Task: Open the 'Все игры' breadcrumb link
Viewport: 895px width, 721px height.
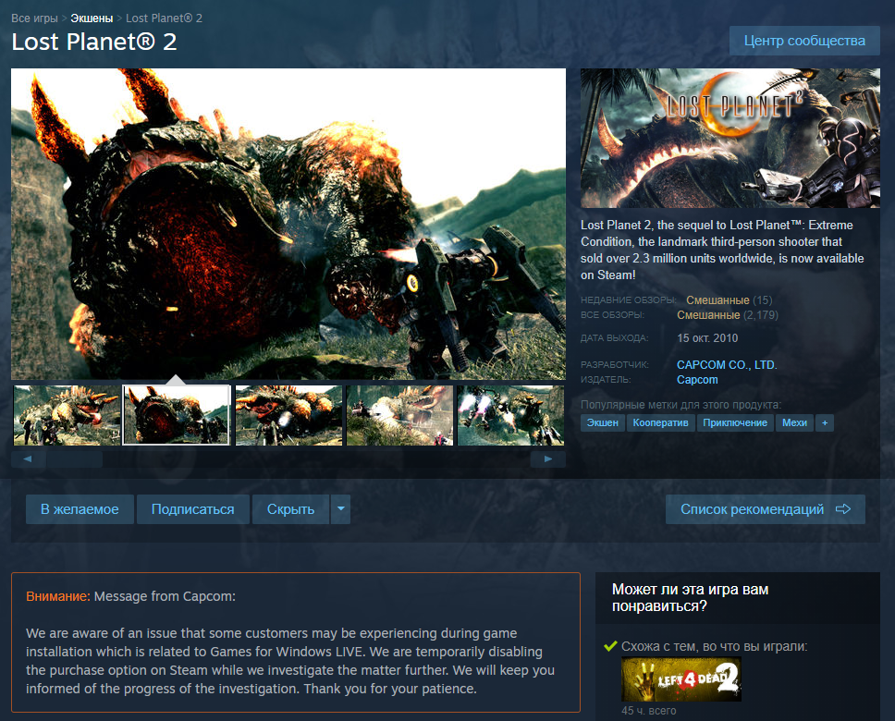Action: (34, 18)
